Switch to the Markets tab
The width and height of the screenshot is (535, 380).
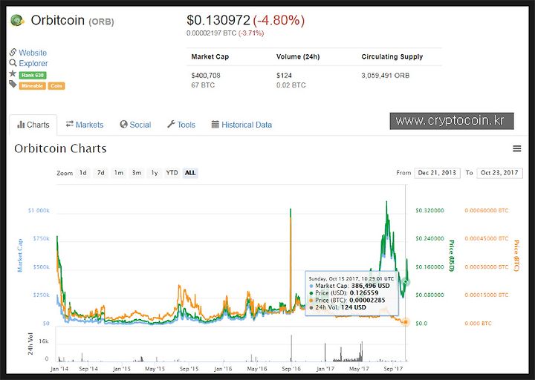85,125
